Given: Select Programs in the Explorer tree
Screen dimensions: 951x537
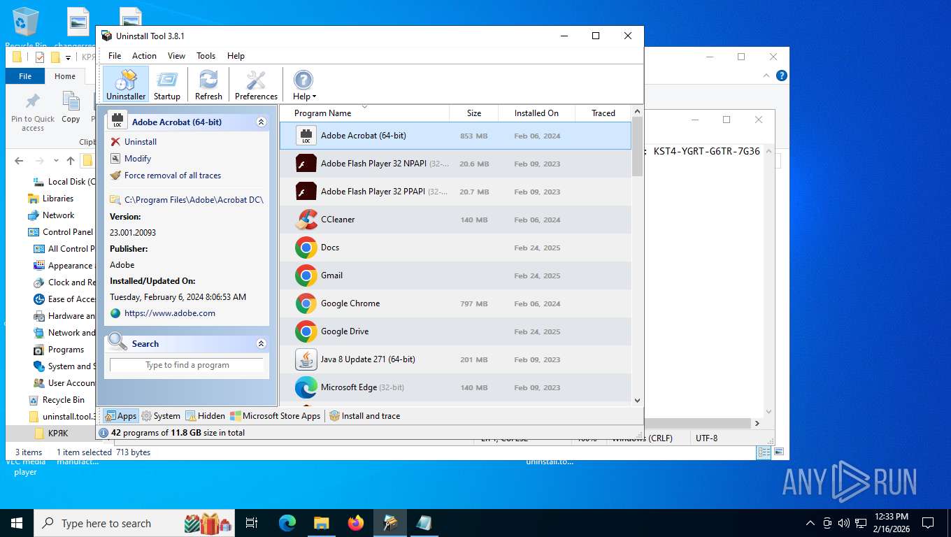Looking at the screenshot, I should [66, 350].
